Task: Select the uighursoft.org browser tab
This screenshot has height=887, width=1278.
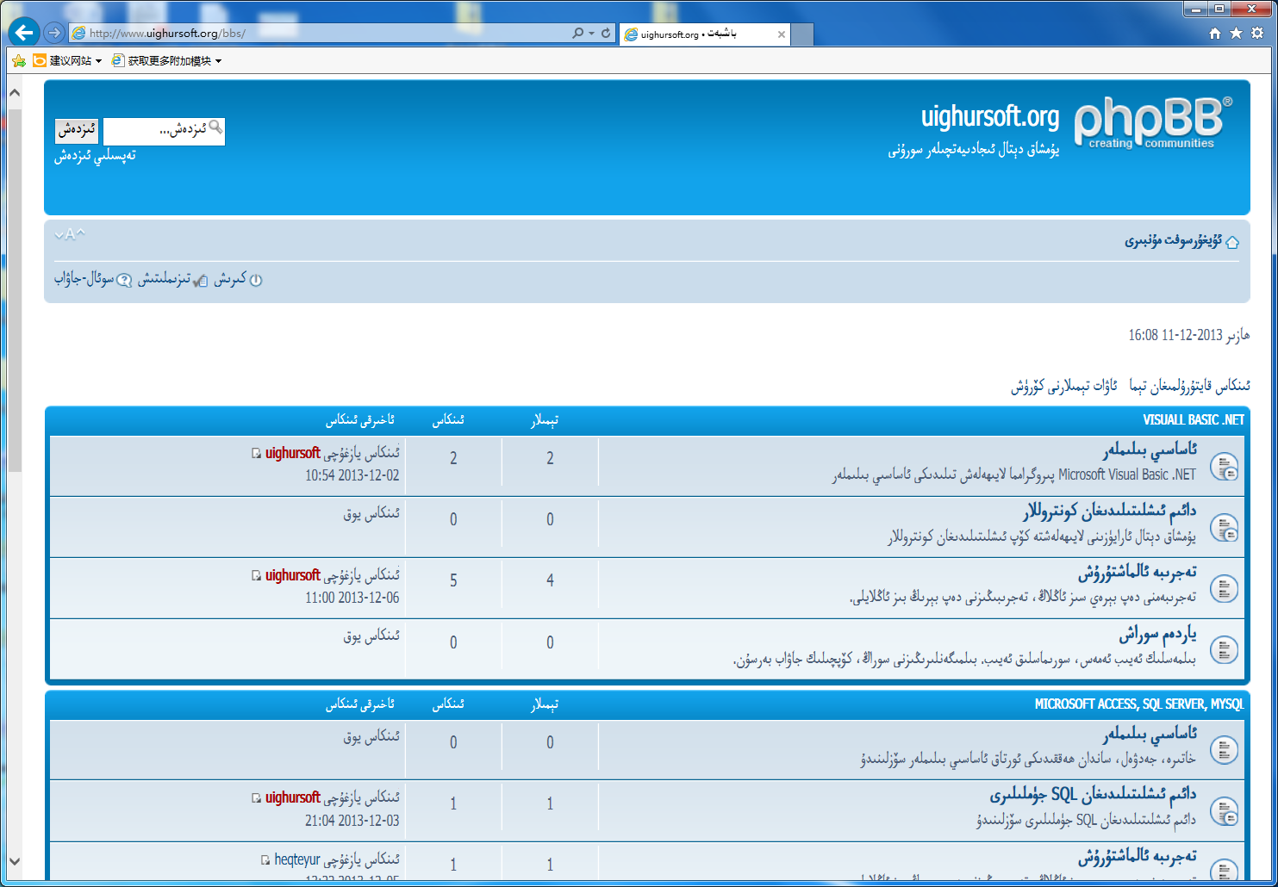Action: 704,34
